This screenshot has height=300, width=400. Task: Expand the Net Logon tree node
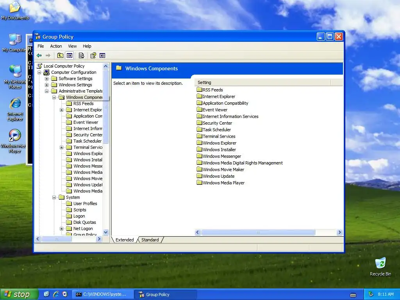[x=61, y=229]
